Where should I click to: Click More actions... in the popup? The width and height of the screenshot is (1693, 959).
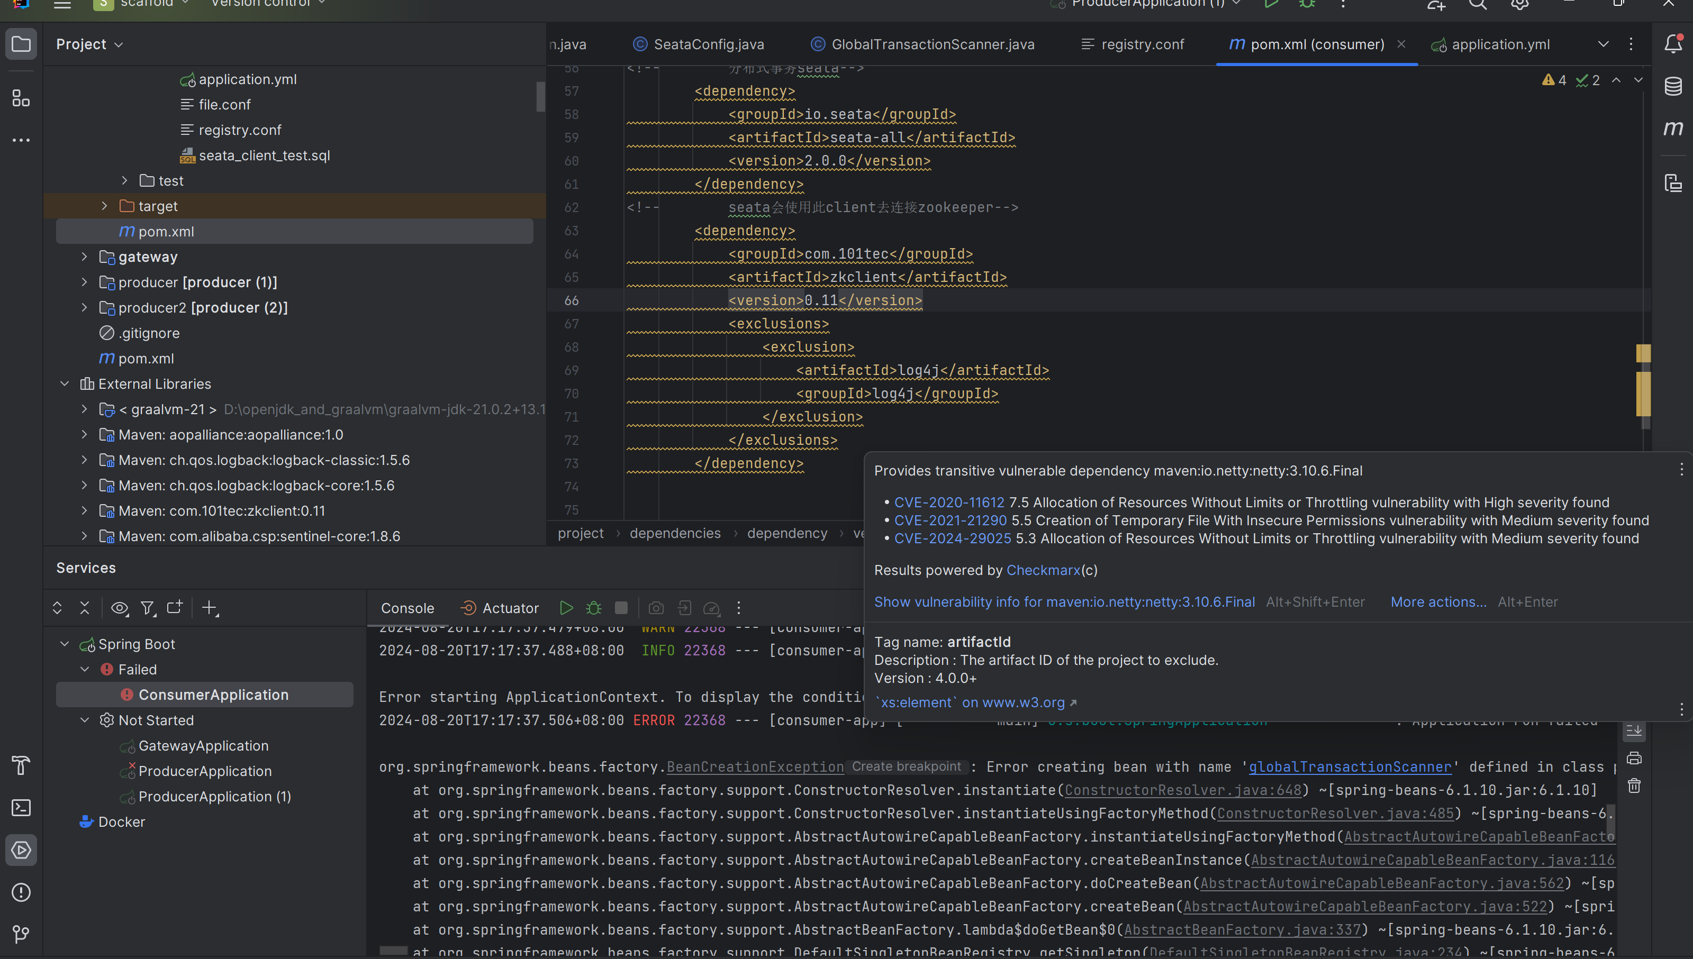1438,602
